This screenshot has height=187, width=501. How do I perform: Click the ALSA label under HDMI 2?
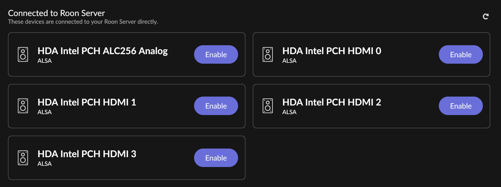point(289,112)
